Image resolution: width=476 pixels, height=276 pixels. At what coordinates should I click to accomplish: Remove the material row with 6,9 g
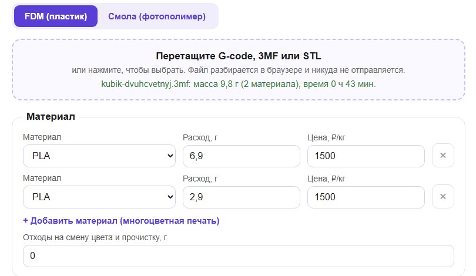pos(443,155)
